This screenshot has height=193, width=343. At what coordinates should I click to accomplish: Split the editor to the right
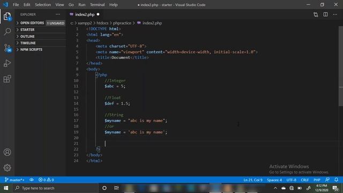click(x=325, y=14)
